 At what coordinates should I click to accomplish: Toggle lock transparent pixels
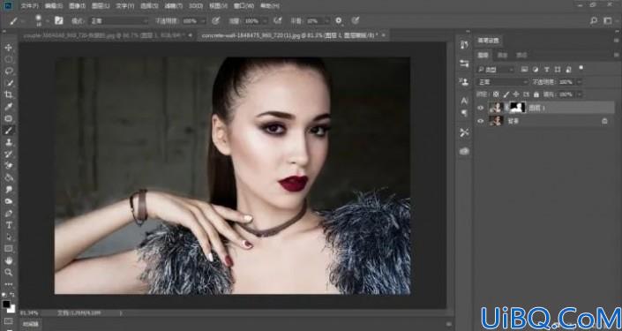point(496,94)
